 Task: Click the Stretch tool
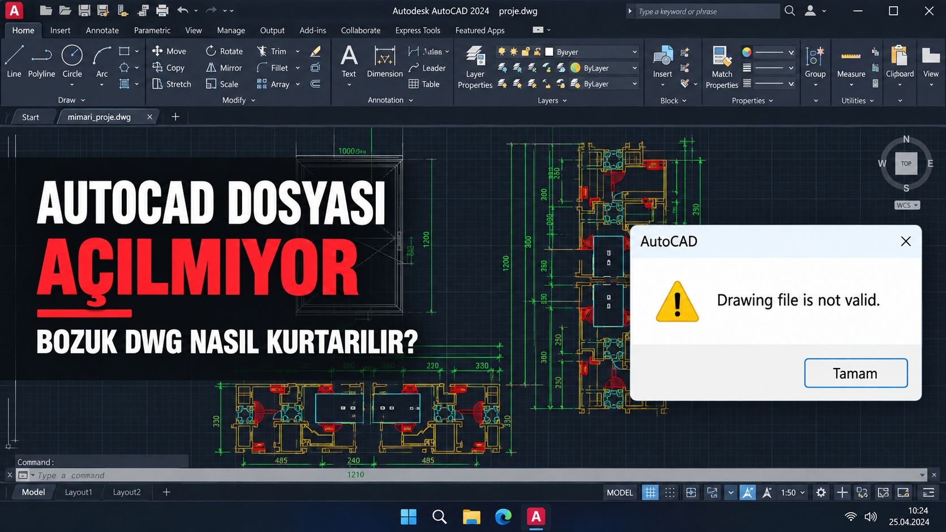(x=172, y=84)
